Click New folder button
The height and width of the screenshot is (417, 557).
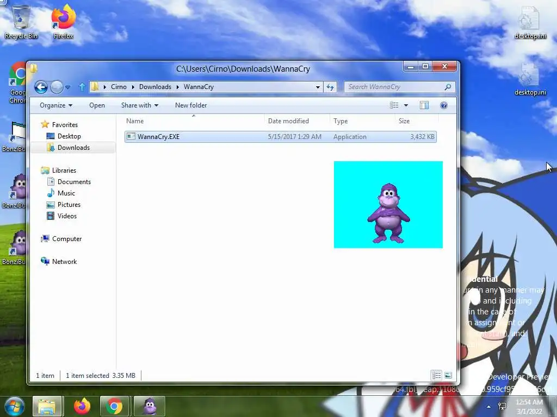point(191,105)
